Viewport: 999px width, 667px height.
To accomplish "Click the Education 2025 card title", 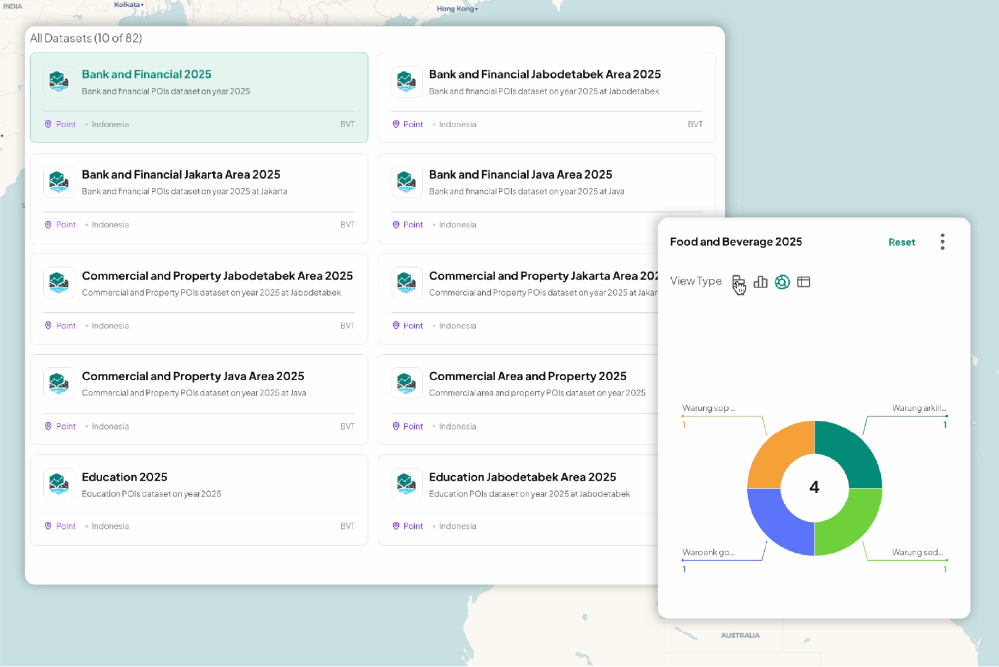I will (x=124, y=478).
